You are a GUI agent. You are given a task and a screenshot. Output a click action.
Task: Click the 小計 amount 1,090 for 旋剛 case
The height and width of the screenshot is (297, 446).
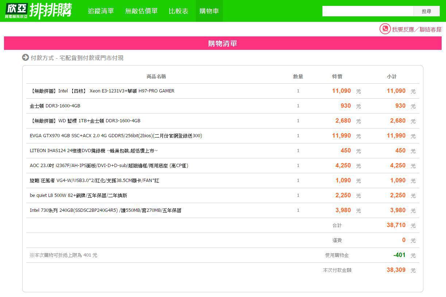pos(398,181)
